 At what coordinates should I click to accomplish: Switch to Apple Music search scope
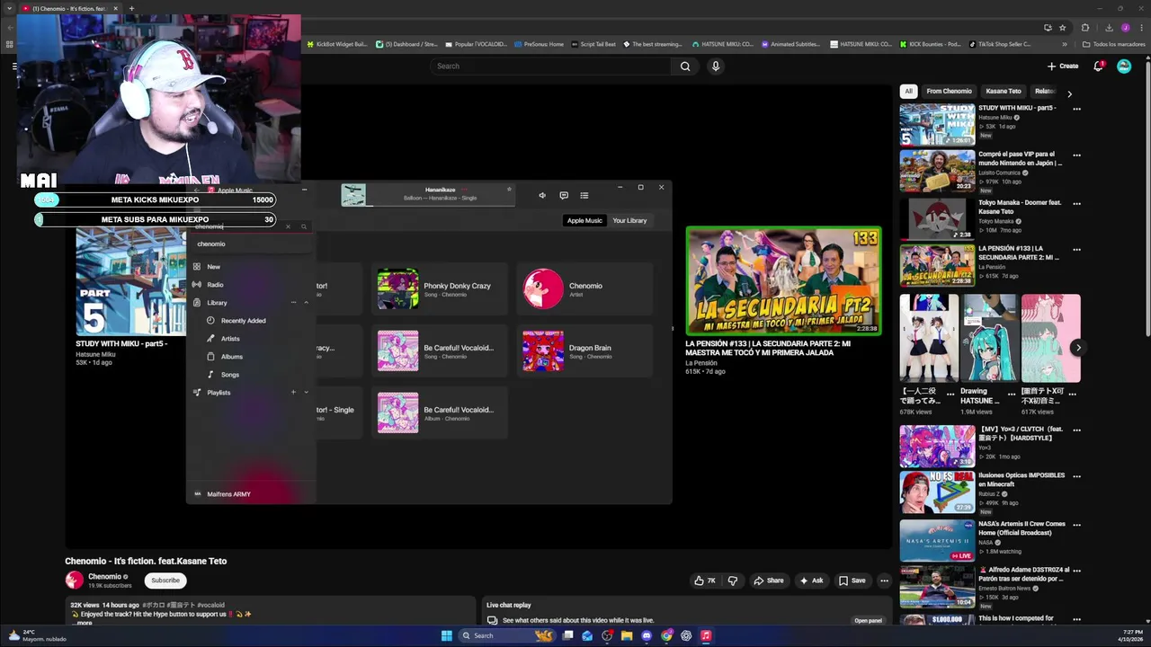click(584, 220)
